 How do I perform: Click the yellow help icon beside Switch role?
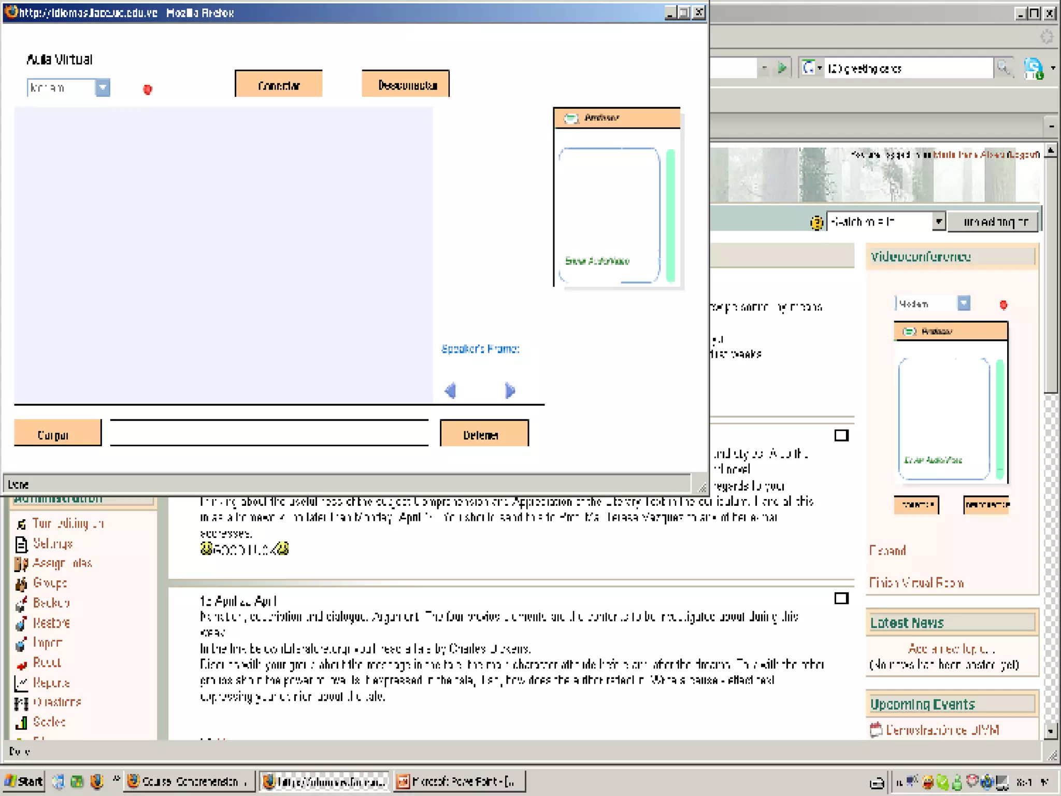coord(816,223)
